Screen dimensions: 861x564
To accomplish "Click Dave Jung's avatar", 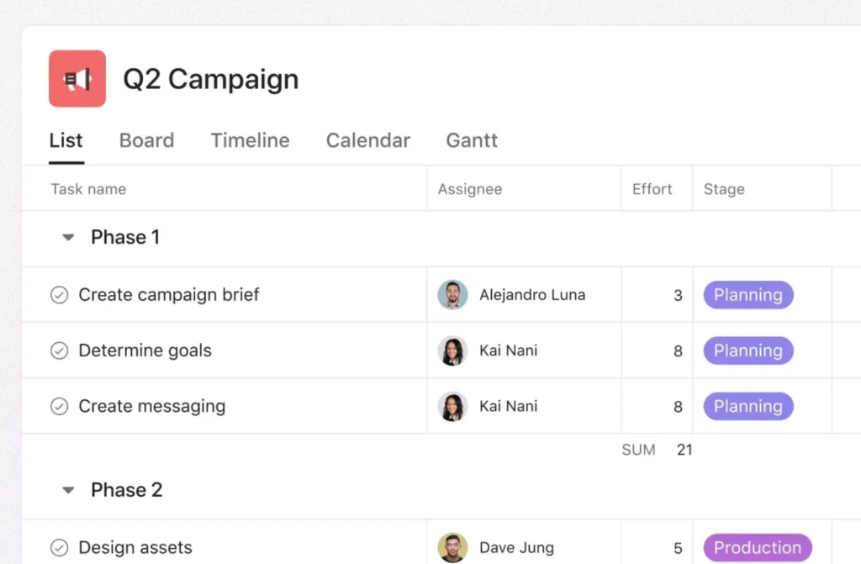I will [x=452, y=546].
